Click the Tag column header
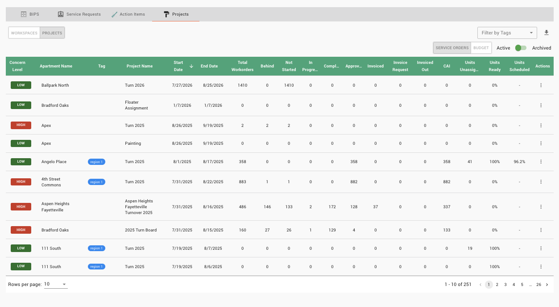This screenshot has height=307, width=559. [102, 66]
